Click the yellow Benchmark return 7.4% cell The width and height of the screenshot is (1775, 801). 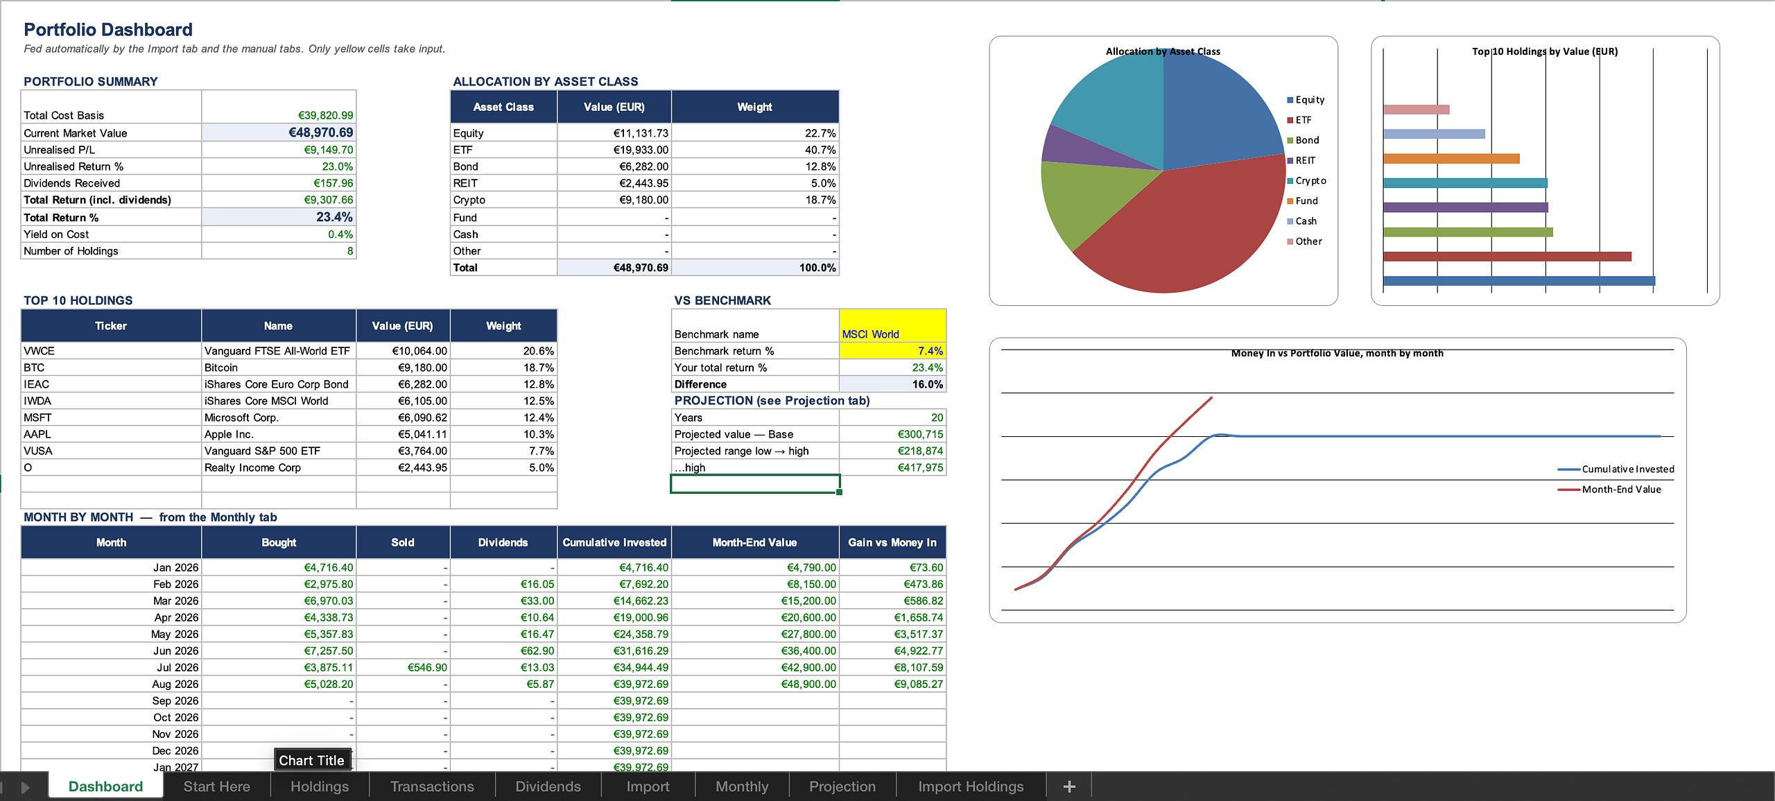tap(892, 351)
